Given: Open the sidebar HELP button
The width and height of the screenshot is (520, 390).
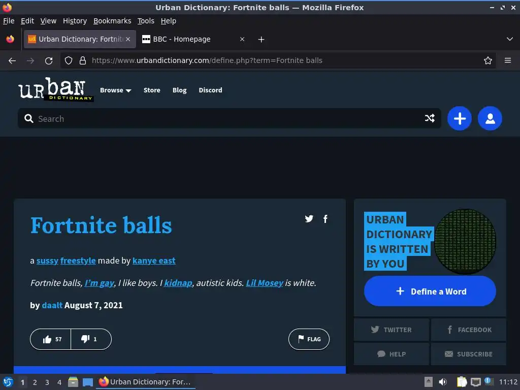Looking at the screenshot, I should pos(392,354).
